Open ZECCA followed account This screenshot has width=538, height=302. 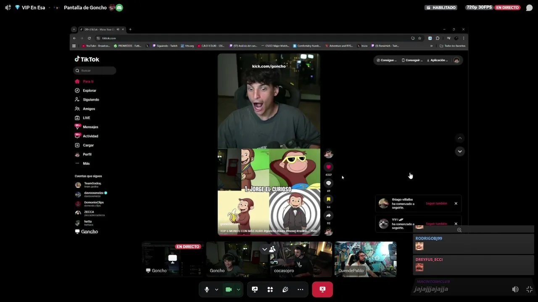tap(93, 213)
